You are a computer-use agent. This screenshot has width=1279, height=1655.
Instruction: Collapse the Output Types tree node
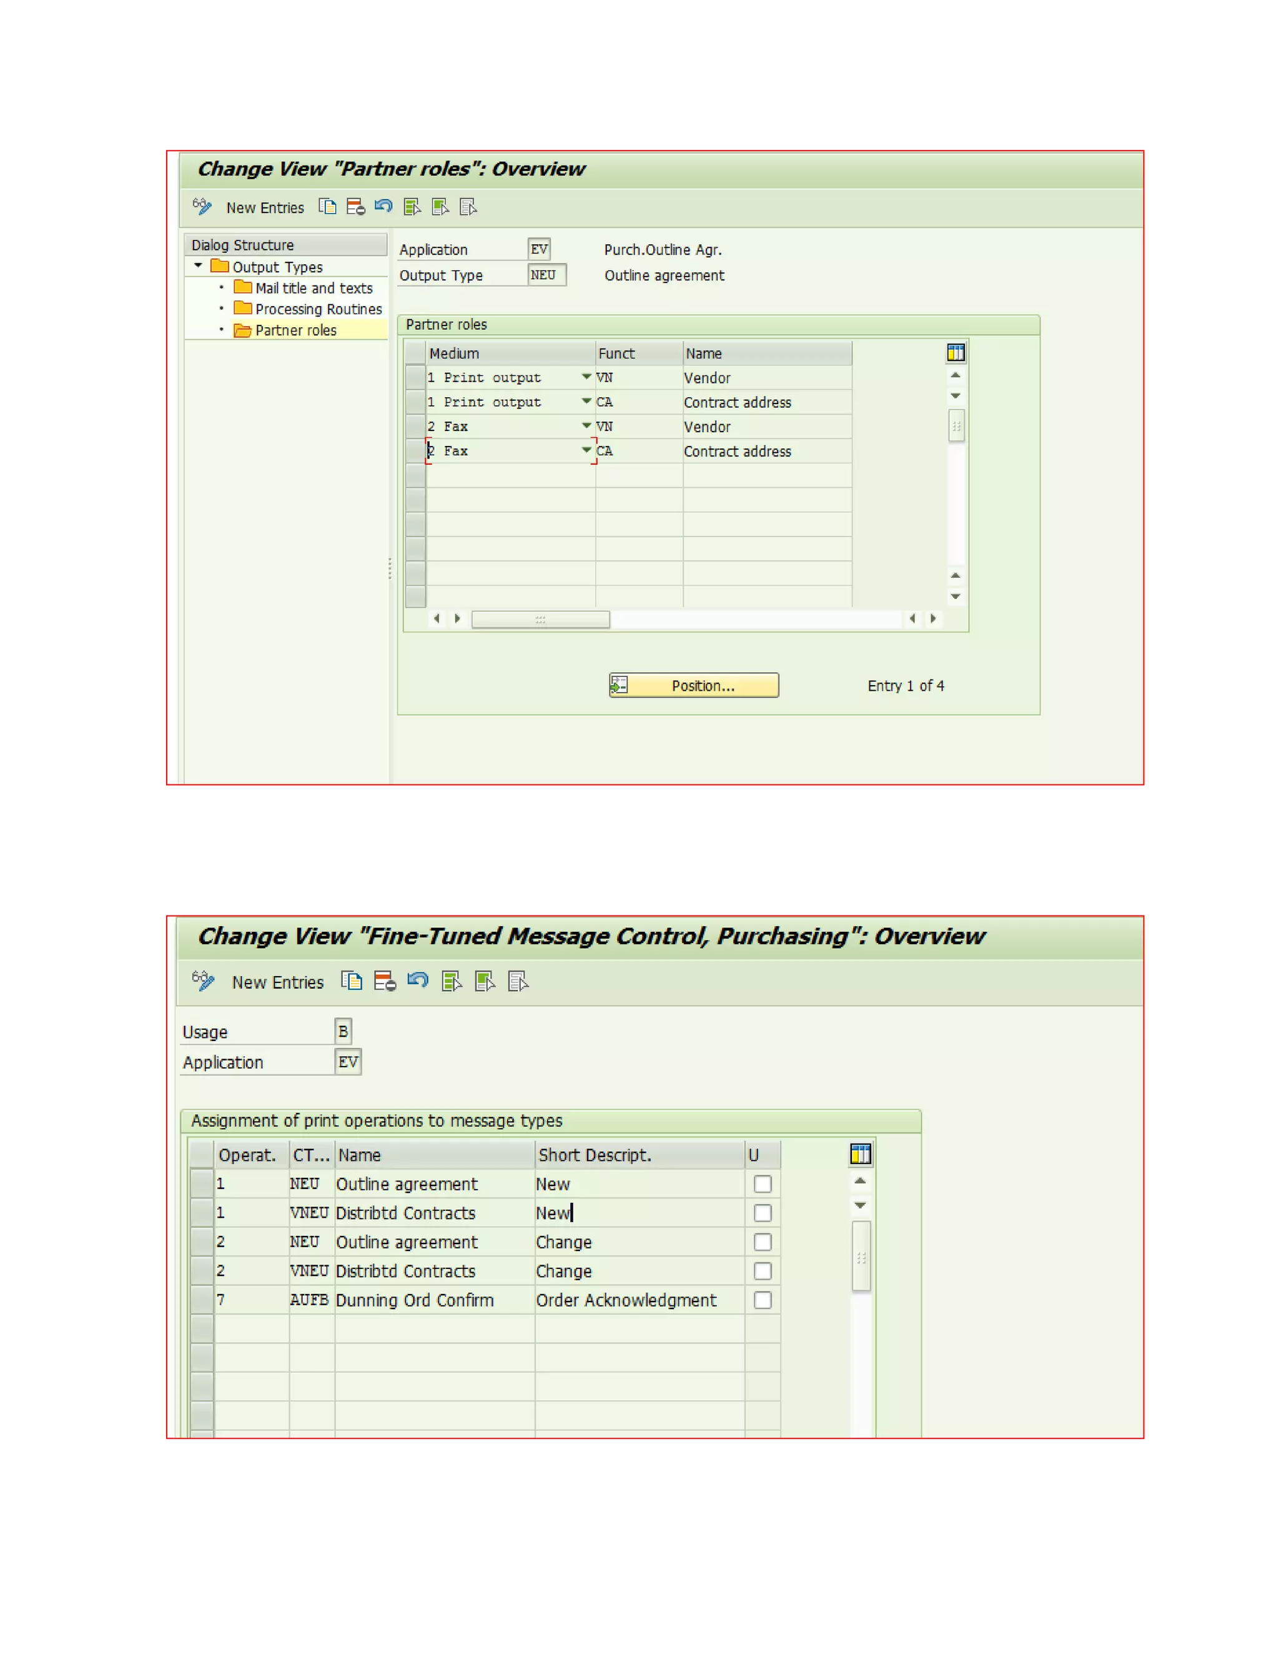click(199, 266)
